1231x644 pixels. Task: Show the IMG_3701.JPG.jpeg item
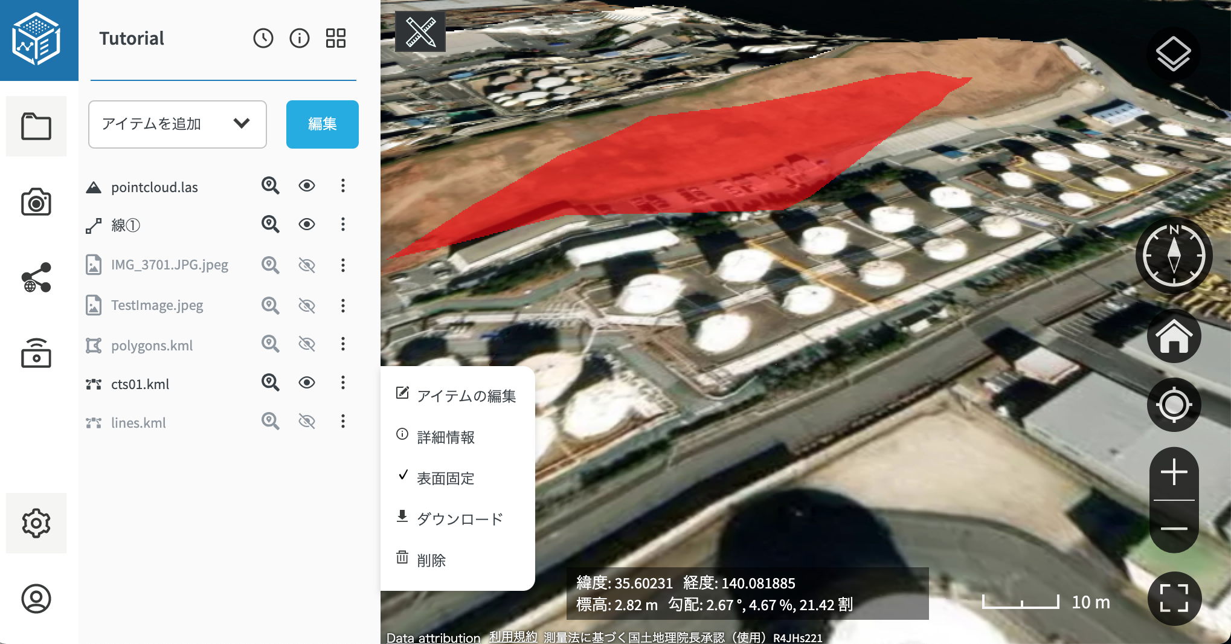click(x=306, y=265)
